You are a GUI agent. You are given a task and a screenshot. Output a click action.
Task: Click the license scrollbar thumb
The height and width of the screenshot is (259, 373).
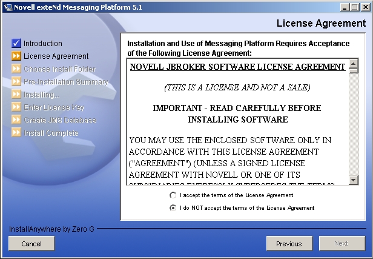(354, 70)
